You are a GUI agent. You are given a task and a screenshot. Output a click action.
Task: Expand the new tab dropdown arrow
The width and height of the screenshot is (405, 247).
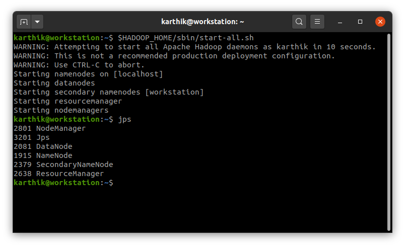click(x=37, y=22)
